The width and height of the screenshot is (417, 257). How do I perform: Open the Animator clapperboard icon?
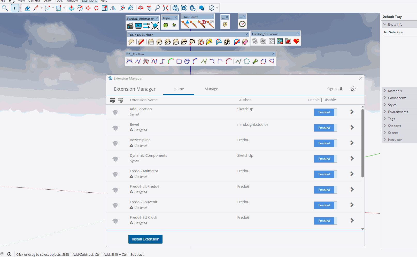pos(130,26)
